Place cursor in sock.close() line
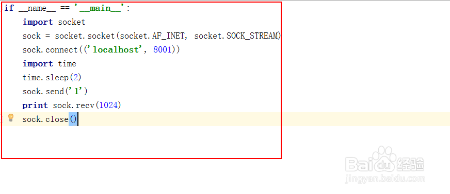This screenshot has width=450, height=194. pos(50,119)
